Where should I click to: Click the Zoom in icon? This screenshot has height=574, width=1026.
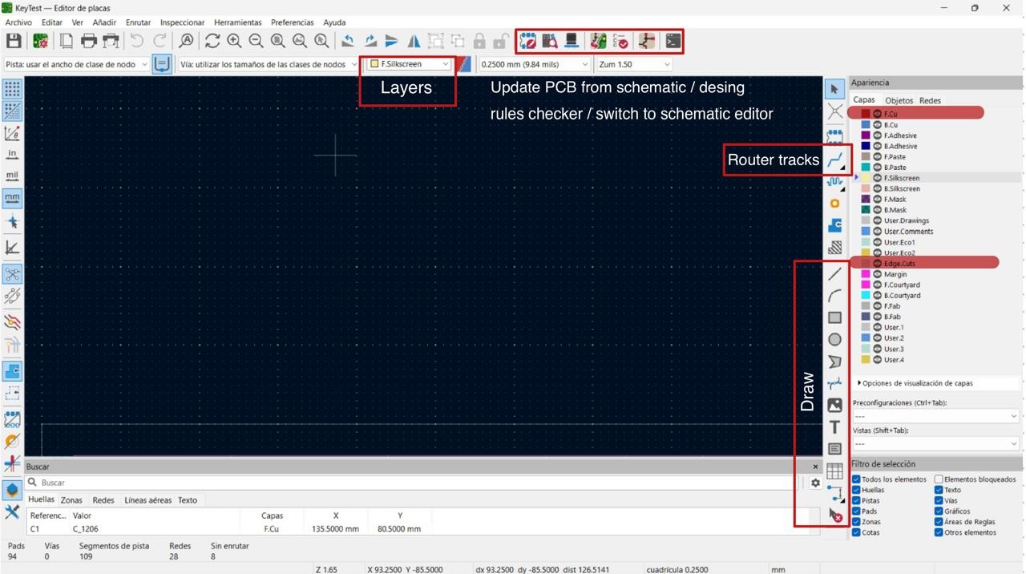pyautogui.click(x=234, y=41)
